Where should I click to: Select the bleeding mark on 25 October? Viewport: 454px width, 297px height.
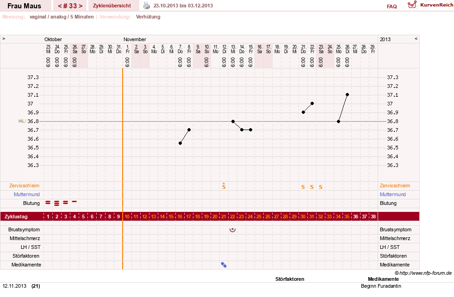click(65, 203)
